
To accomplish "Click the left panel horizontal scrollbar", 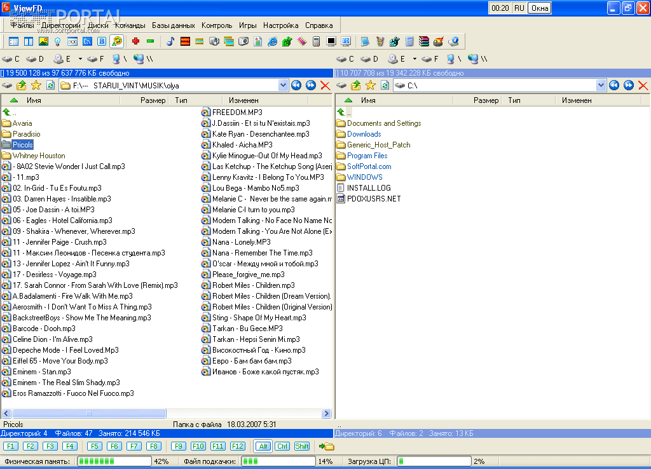I will (89, 413).
